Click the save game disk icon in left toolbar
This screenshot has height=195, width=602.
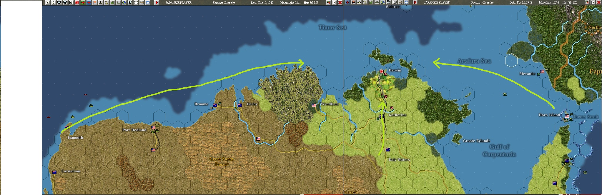[x=48, y=3]
